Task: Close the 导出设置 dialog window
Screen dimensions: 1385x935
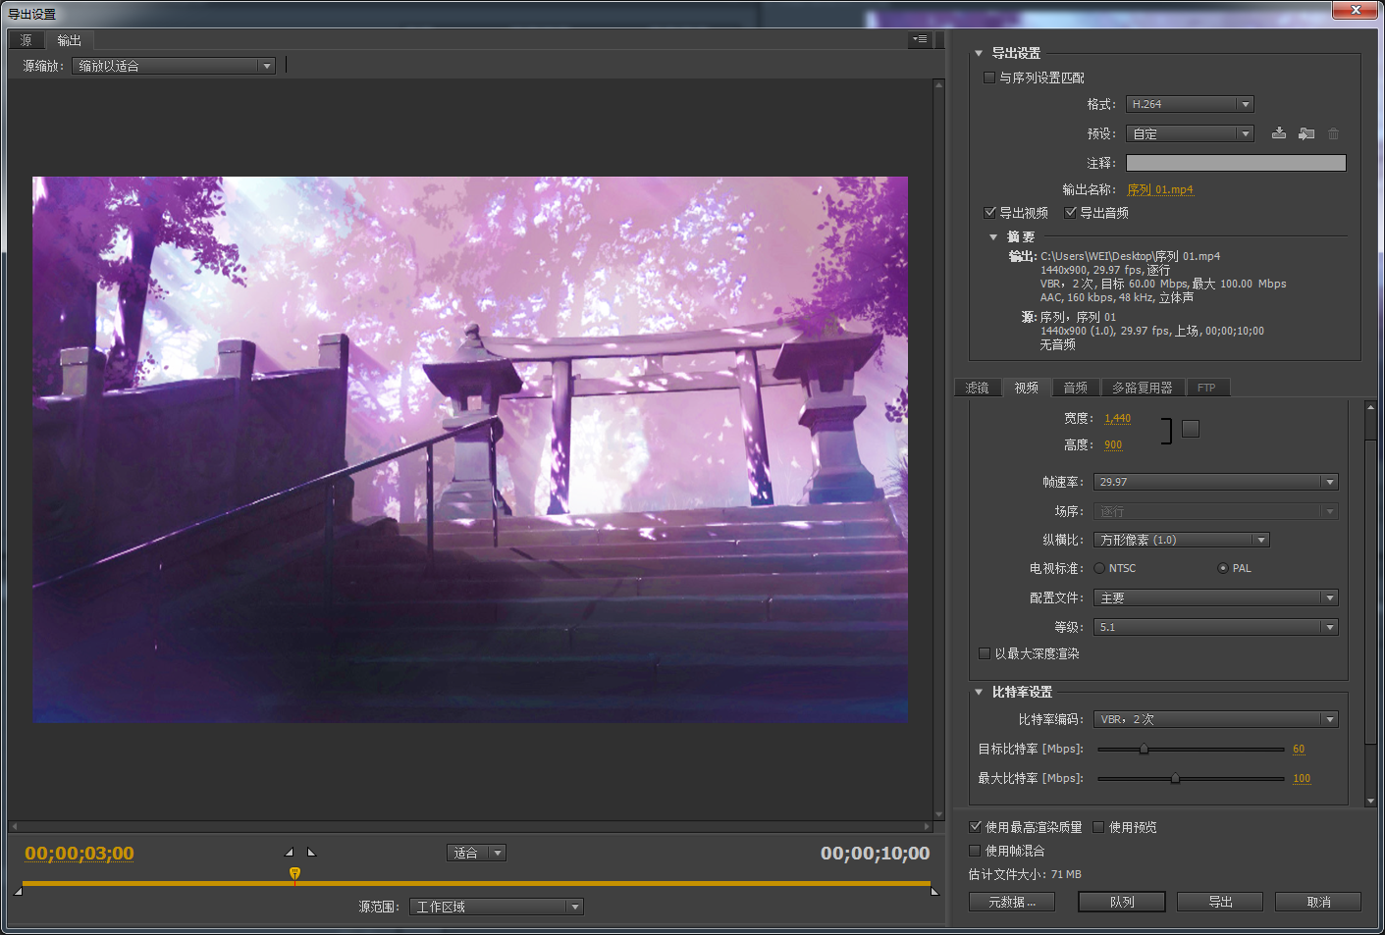Action: click(x=1356, y=10)
